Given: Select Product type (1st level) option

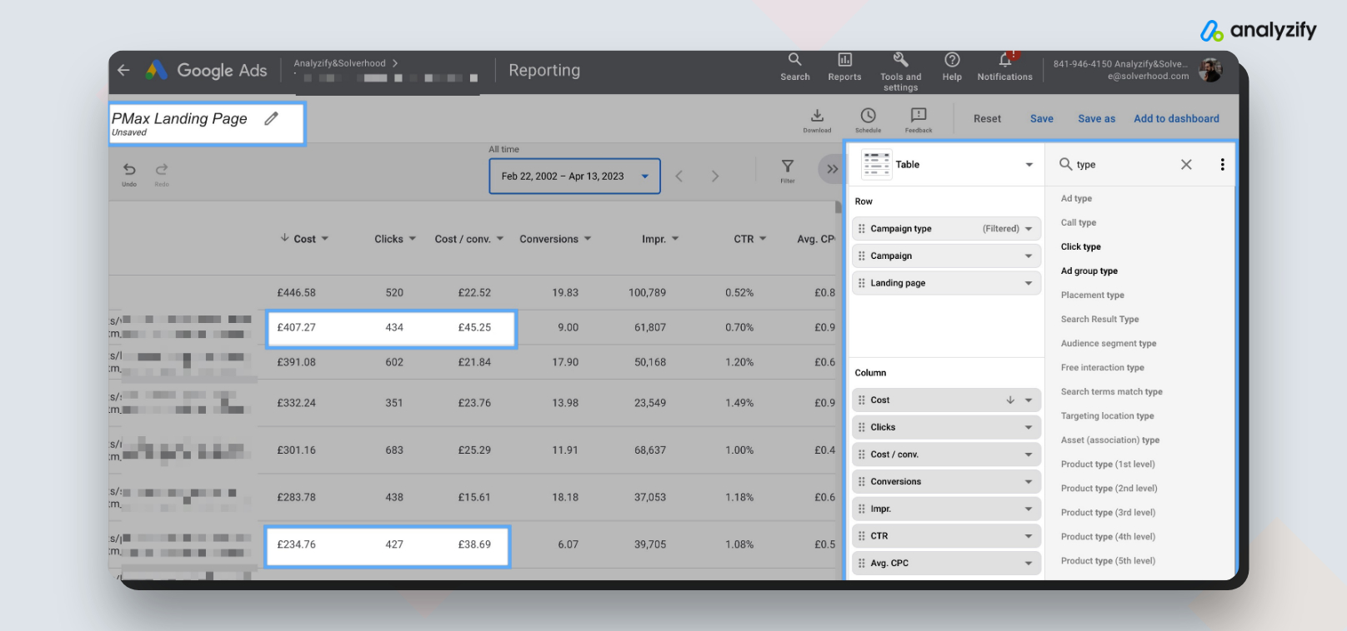Looking at the screenshot, I should (x=1108, y=465).
